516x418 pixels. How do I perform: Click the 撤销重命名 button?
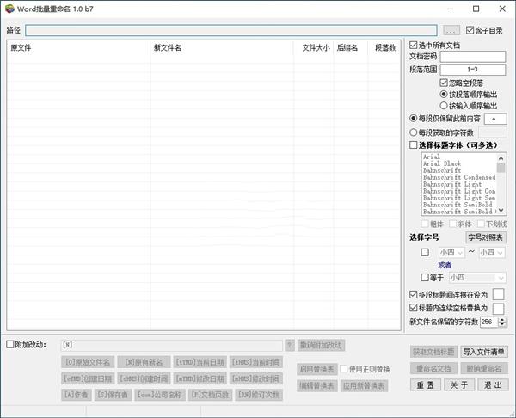483,368
